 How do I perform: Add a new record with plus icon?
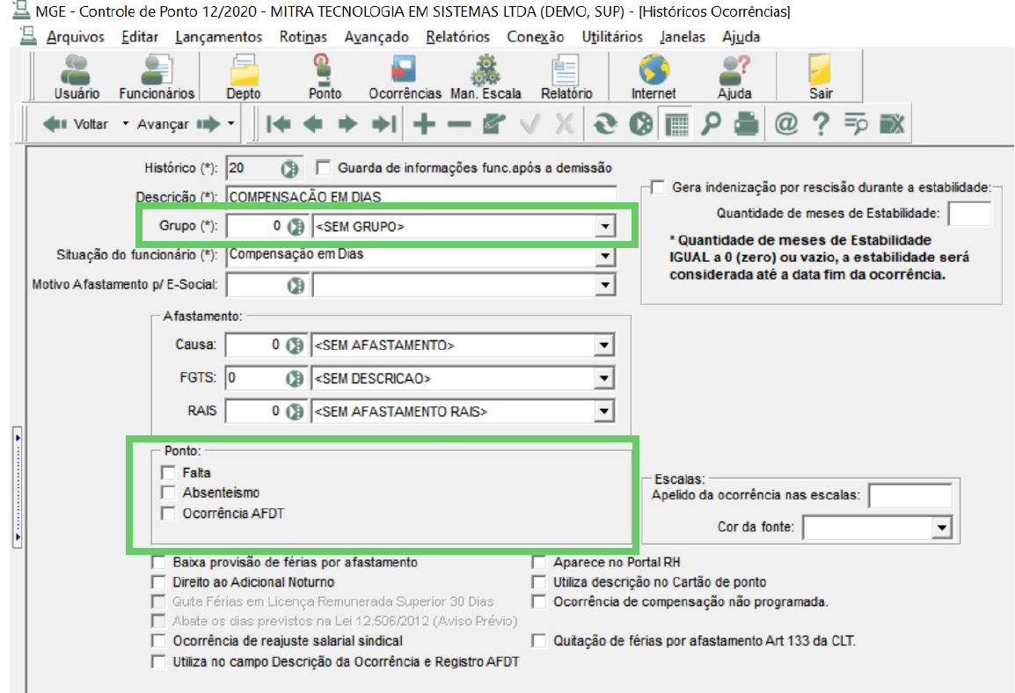424,124
